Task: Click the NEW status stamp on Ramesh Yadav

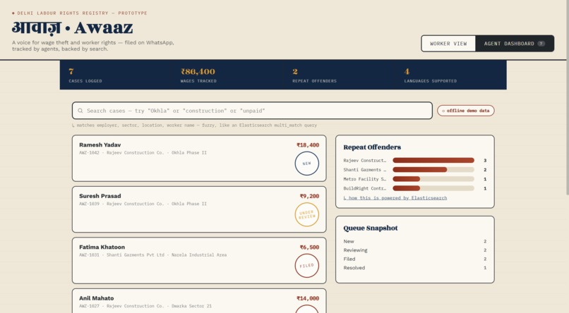Action: click(306, 164)
